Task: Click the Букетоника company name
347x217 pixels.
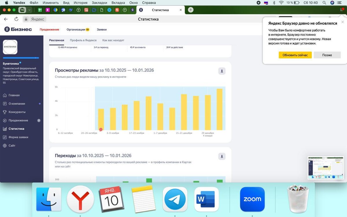Action: coord(11,63)
